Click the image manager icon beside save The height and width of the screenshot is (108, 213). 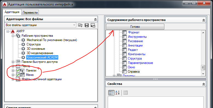(93, 25)
